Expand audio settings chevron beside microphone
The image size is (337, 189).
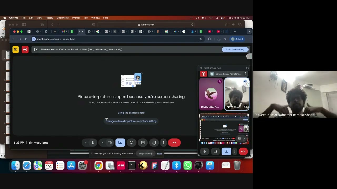click(86, 143)
